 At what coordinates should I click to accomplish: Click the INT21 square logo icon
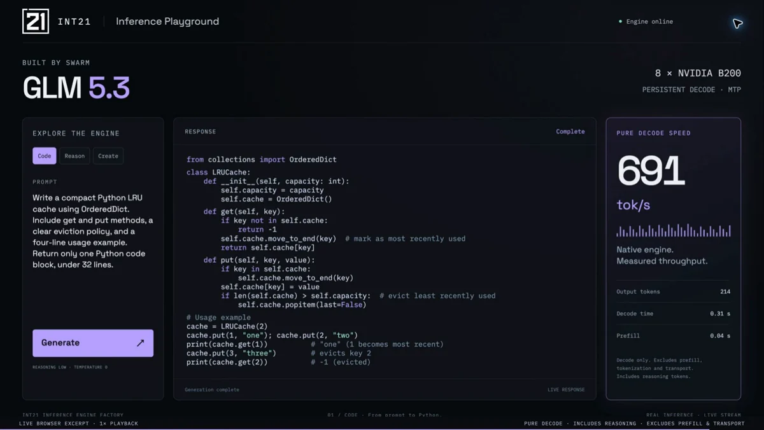tap(36, 21)
